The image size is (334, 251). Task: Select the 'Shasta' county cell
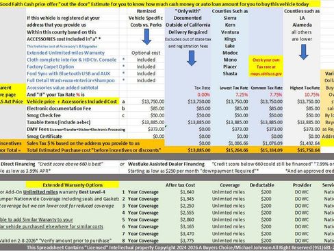click(230, 73)
